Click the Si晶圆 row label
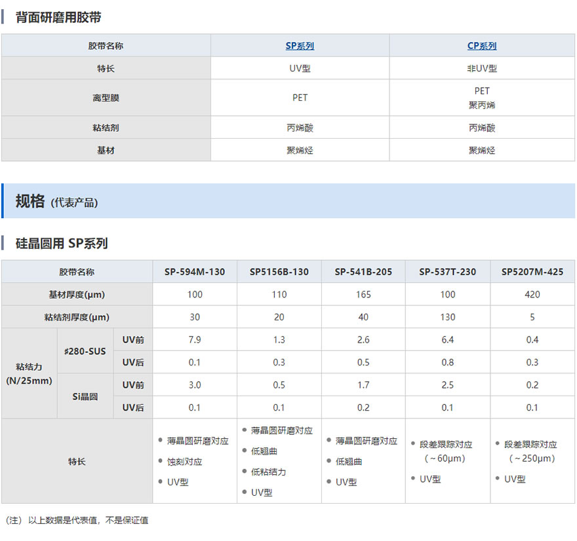 point(85,396)
